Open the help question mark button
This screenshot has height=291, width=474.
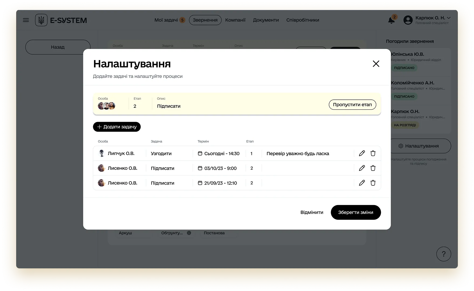[444, 254]
